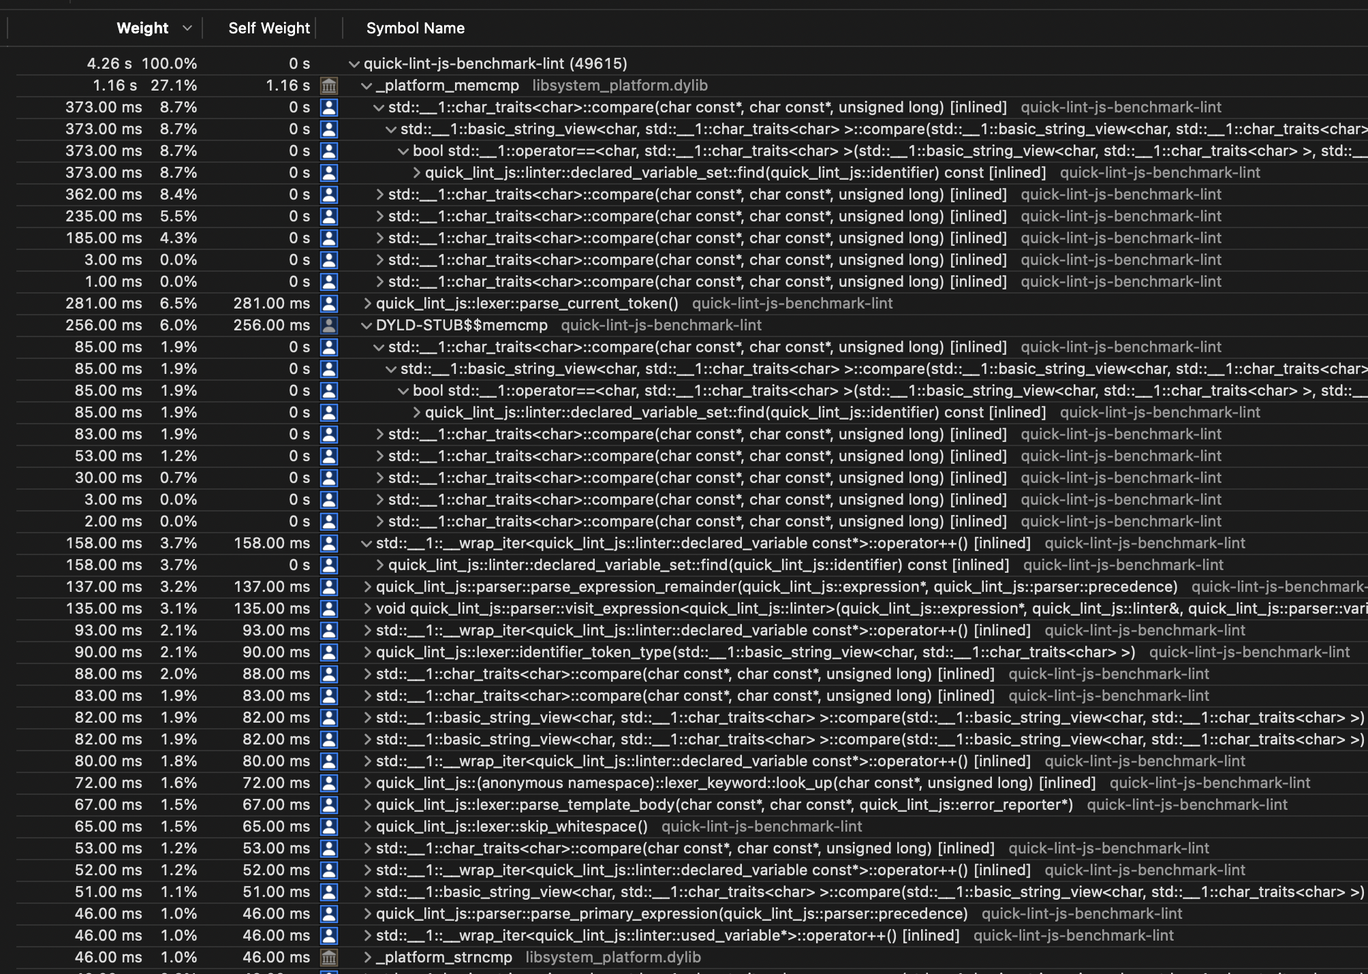The image size is (1368, 974).
Task: Click the user icon in the 80.00 ms row
Action: point(329,761)
